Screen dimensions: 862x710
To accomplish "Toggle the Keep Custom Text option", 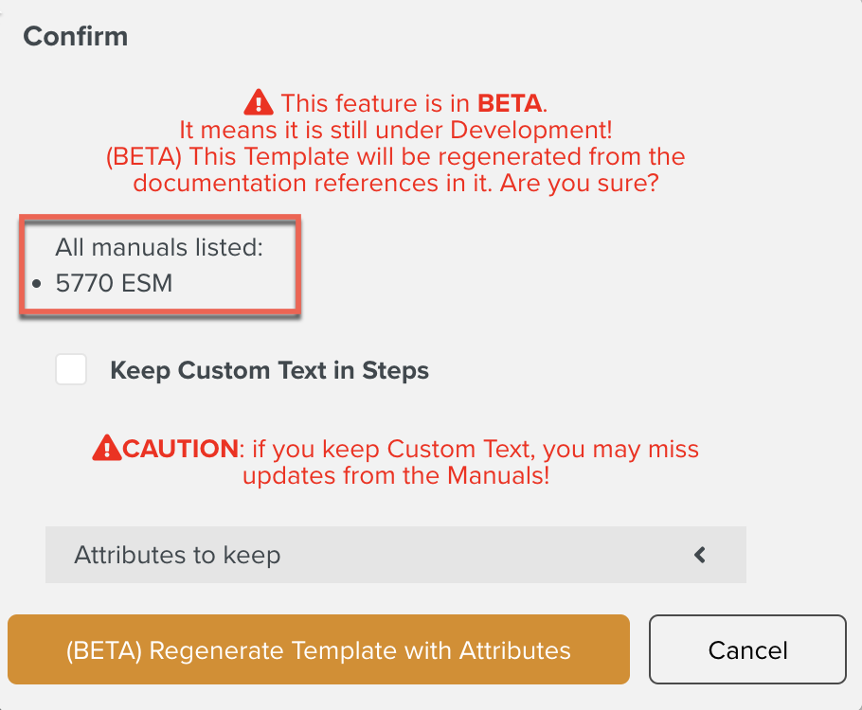I will click(x=71, y=369).
